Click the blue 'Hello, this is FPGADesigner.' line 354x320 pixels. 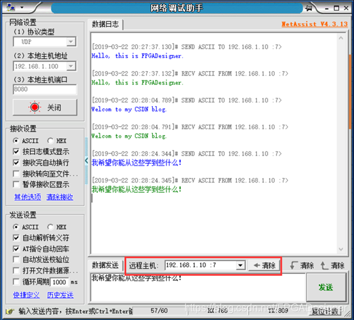click(137, 56)
